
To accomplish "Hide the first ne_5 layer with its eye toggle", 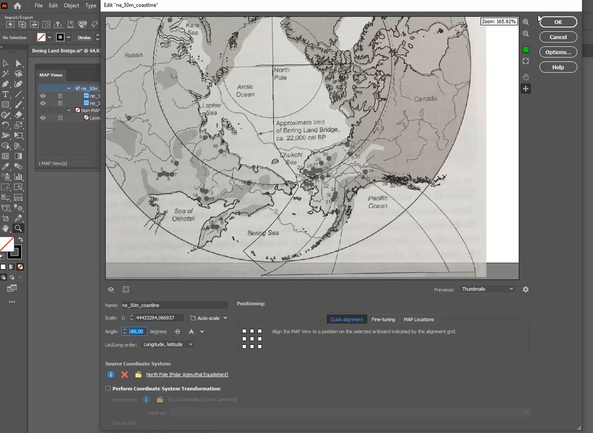I will pyautogui.click(x=43, y=96).
